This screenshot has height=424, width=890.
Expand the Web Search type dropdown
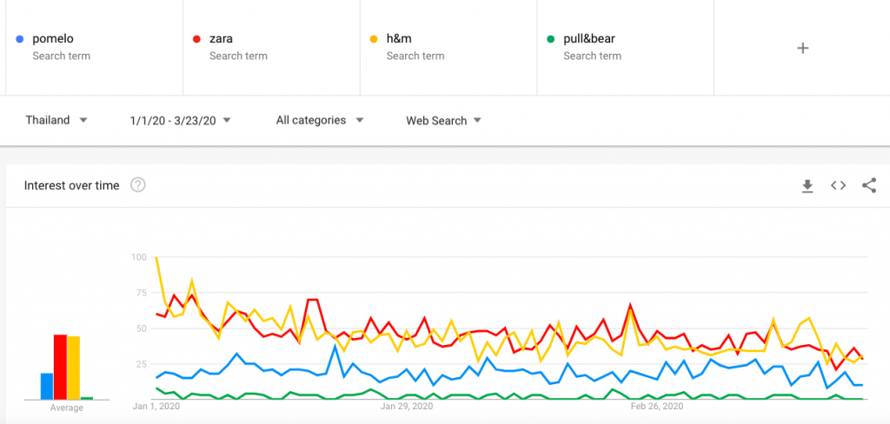pyautogui.click(x=443, y=120)
